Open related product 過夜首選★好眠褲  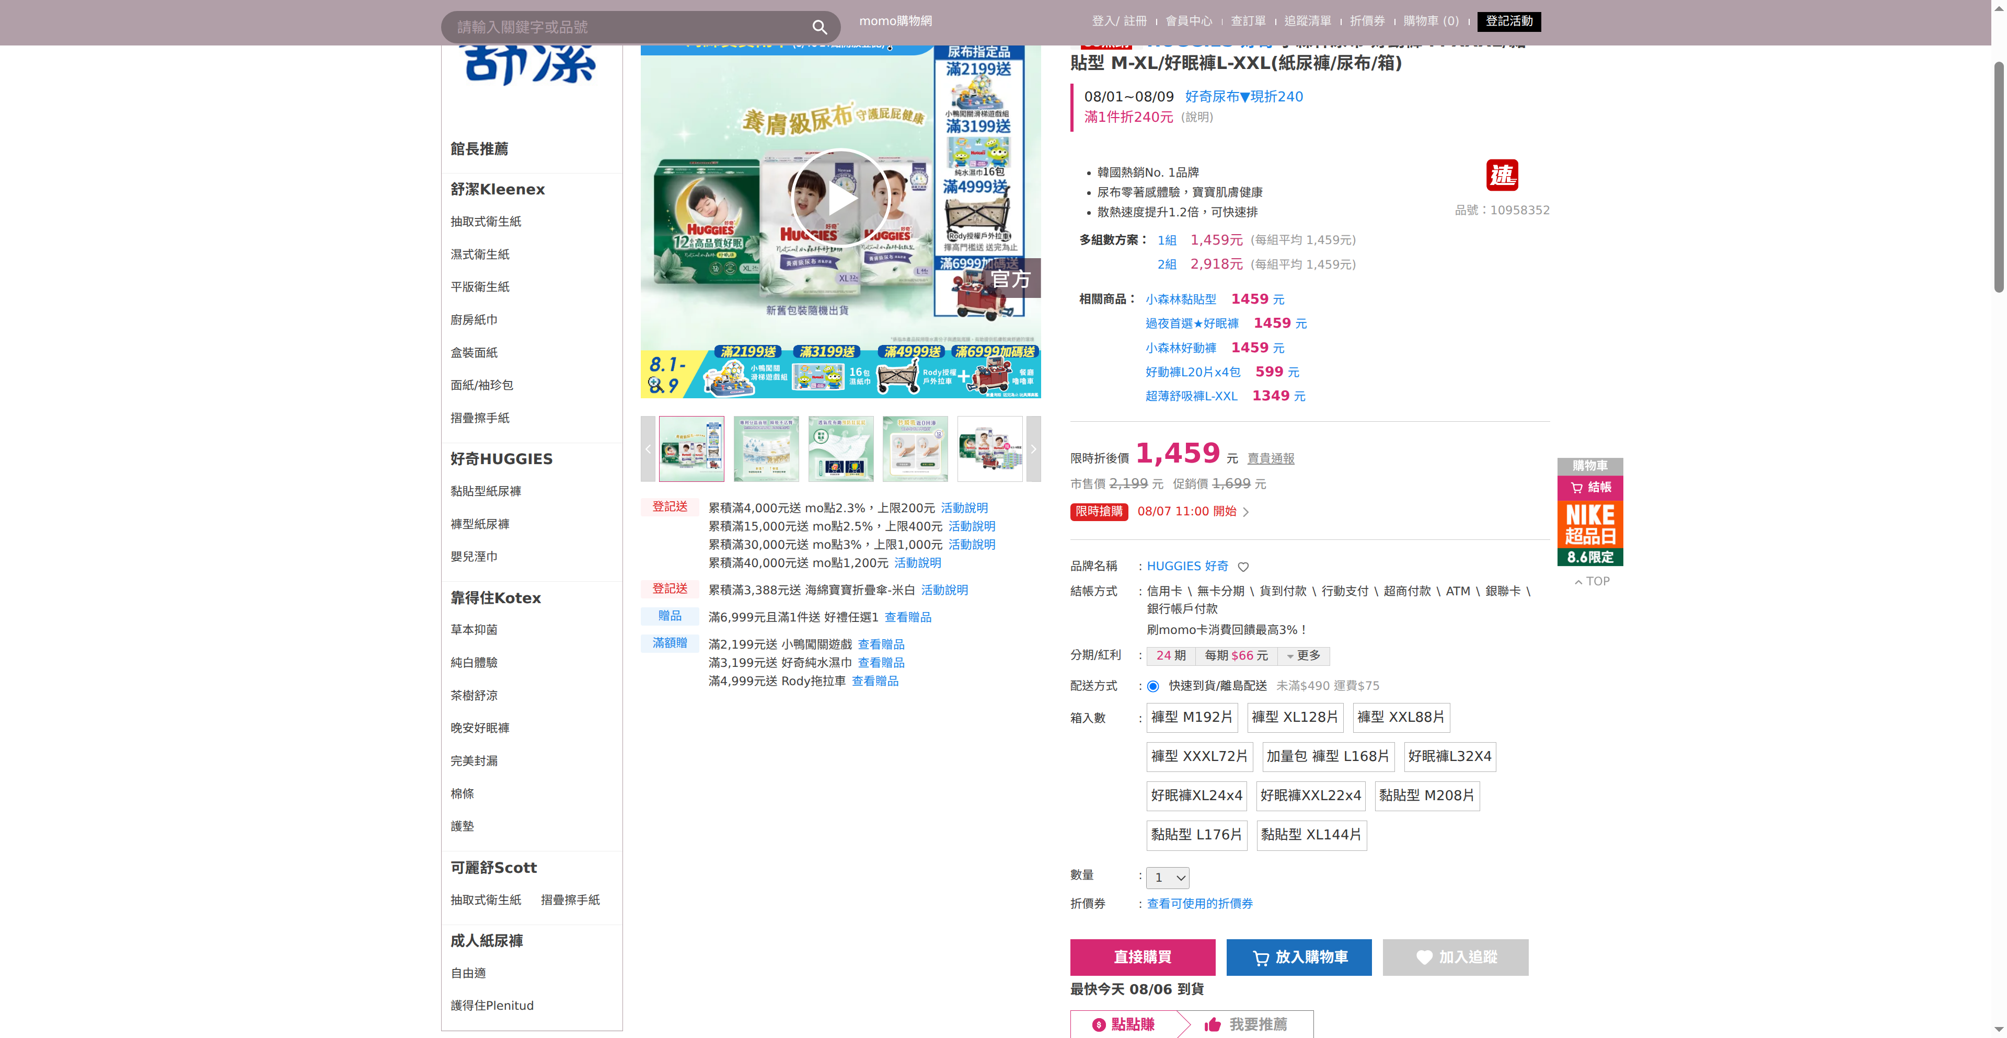tap(1192, 324)
